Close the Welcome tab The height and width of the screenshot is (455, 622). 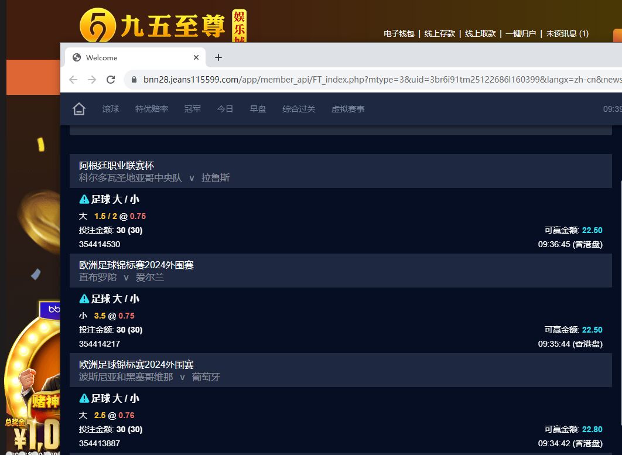(x=196, y=57)
